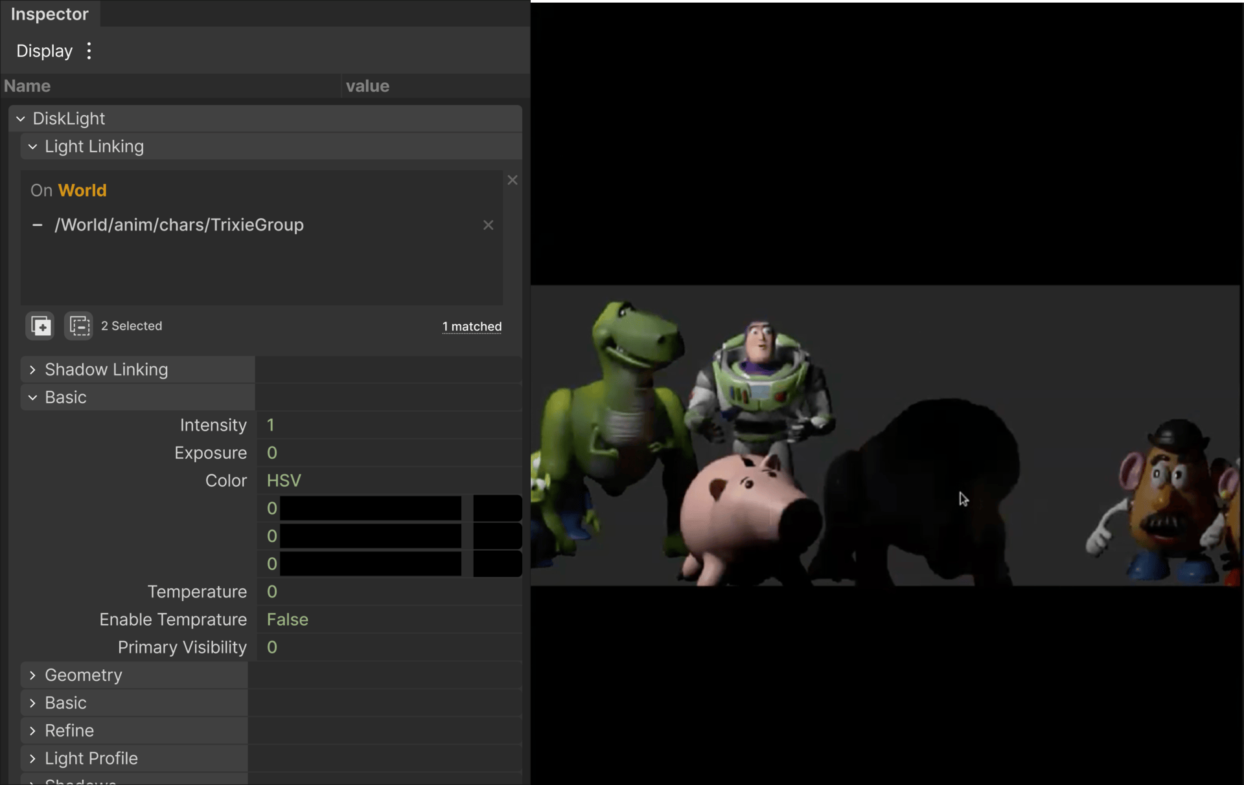The height and width of the screenshot is (785, 1244).
Task: Expand the Geometry section
Action: point(32,675)
